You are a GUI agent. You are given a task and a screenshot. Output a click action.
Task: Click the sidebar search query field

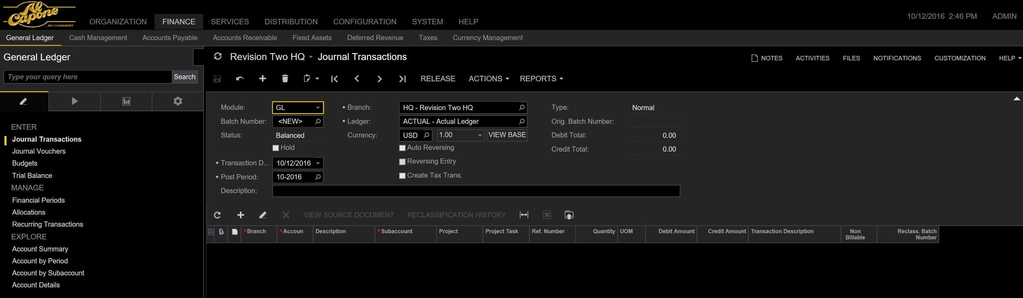pos(88,77)
